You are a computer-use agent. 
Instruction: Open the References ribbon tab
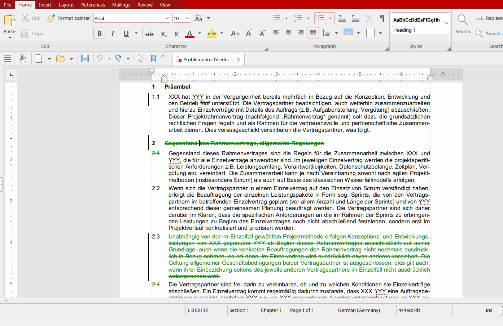pyautogui.click(x=93, y=5)
